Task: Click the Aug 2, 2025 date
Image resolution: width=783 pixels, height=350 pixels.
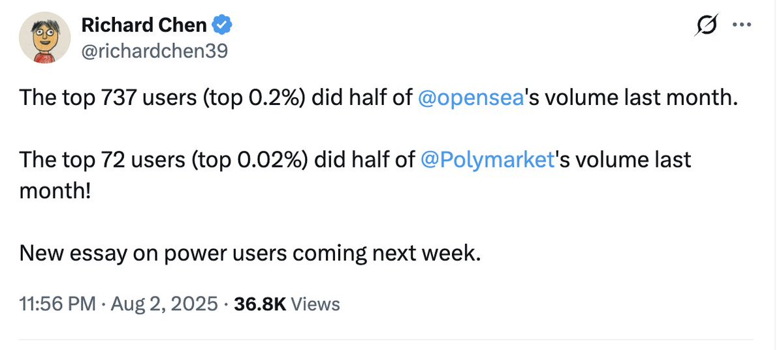Action: 164,304
